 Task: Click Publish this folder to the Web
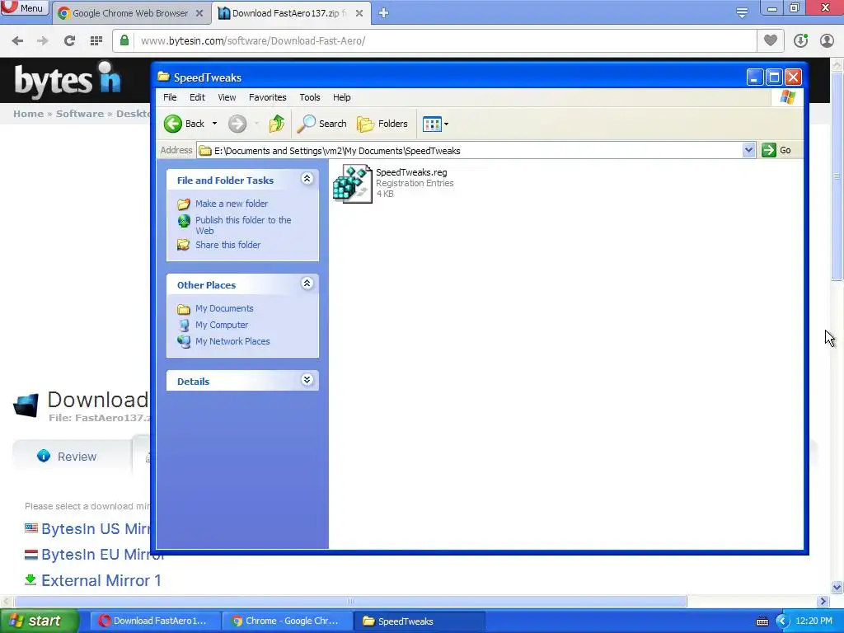243,225
